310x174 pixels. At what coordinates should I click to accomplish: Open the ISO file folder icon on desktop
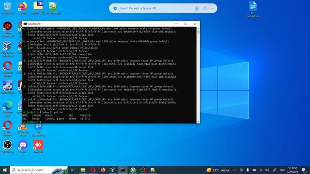click(x=38, y=8)
